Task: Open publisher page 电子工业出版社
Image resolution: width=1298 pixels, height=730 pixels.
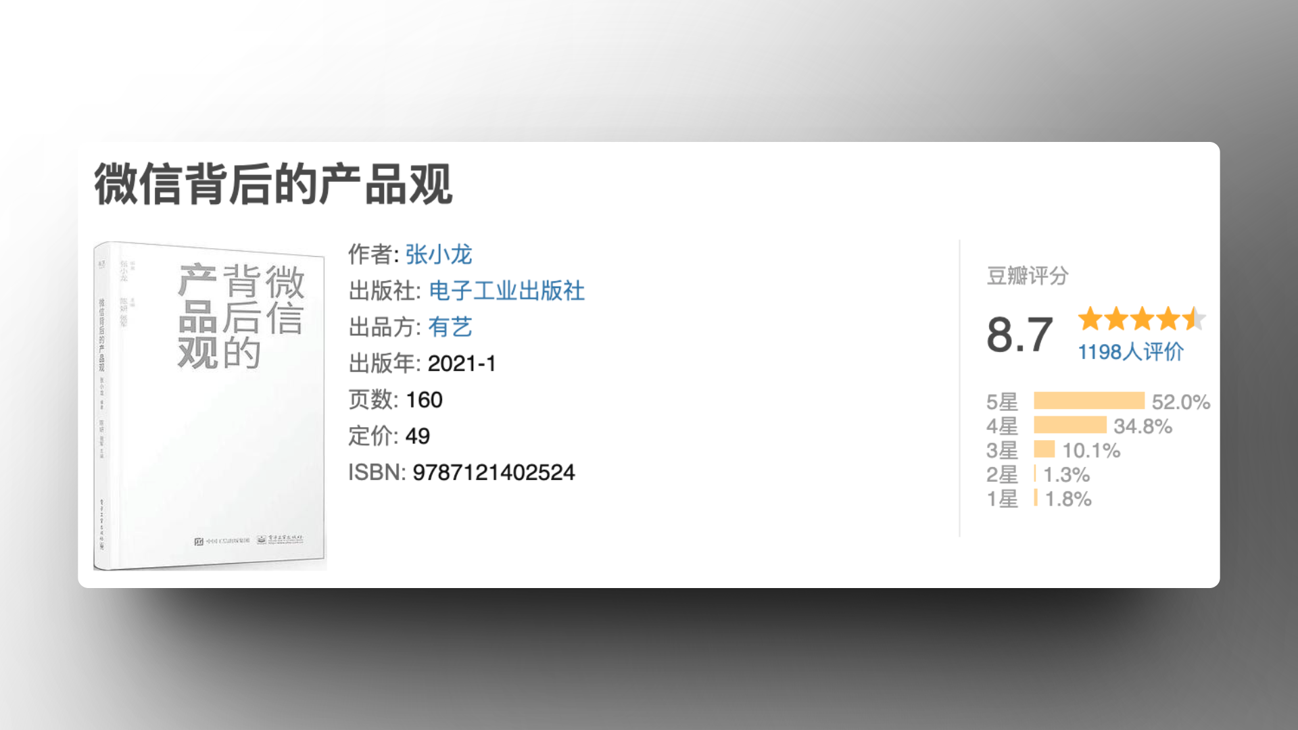Action: tap(508, 291)
